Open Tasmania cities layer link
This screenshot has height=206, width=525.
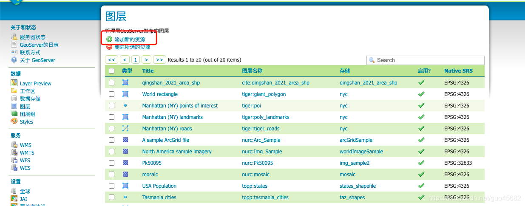[x=159, y=198]
